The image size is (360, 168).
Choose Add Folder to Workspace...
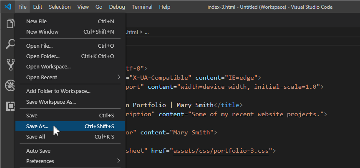[70, 91]
